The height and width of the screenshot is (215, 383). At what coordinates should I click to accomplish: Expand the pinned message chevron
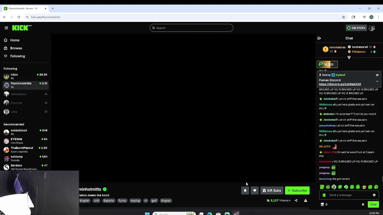[x=377, y=82]
